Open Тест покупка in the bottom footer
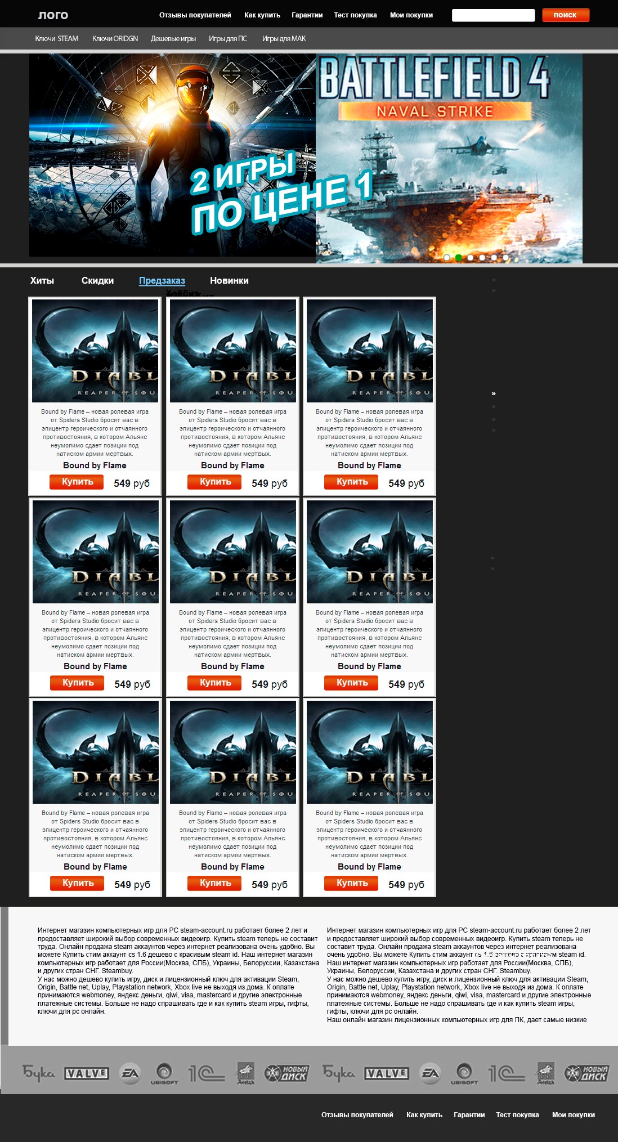 [x=517, y=1115]
